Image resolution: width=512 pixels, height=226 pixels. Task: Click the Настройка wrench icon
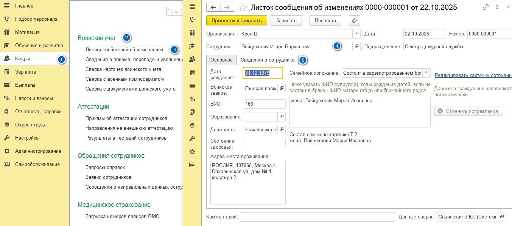(6, 138)
